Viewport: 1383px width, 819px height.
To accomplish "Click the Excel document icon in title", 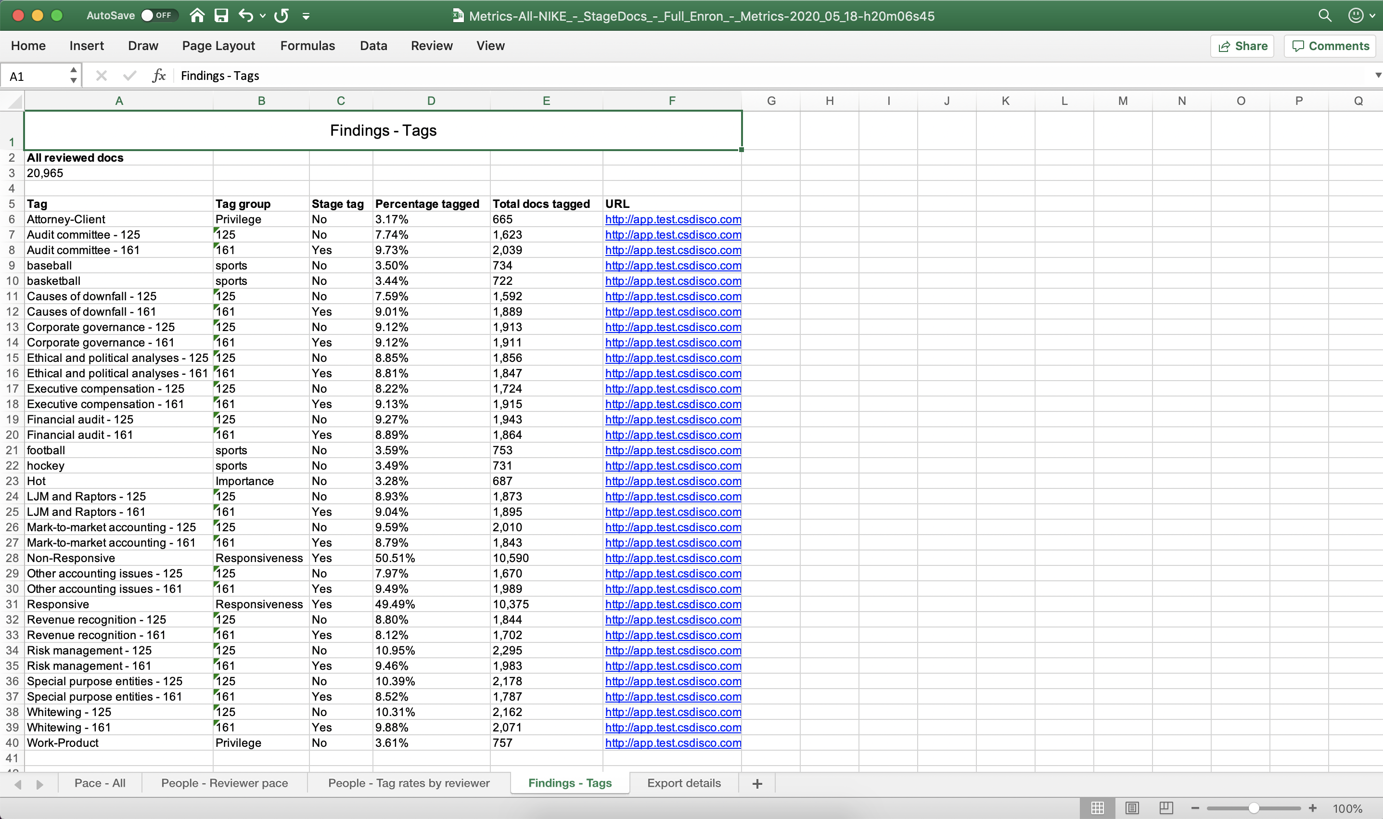I will click(458, 15).
